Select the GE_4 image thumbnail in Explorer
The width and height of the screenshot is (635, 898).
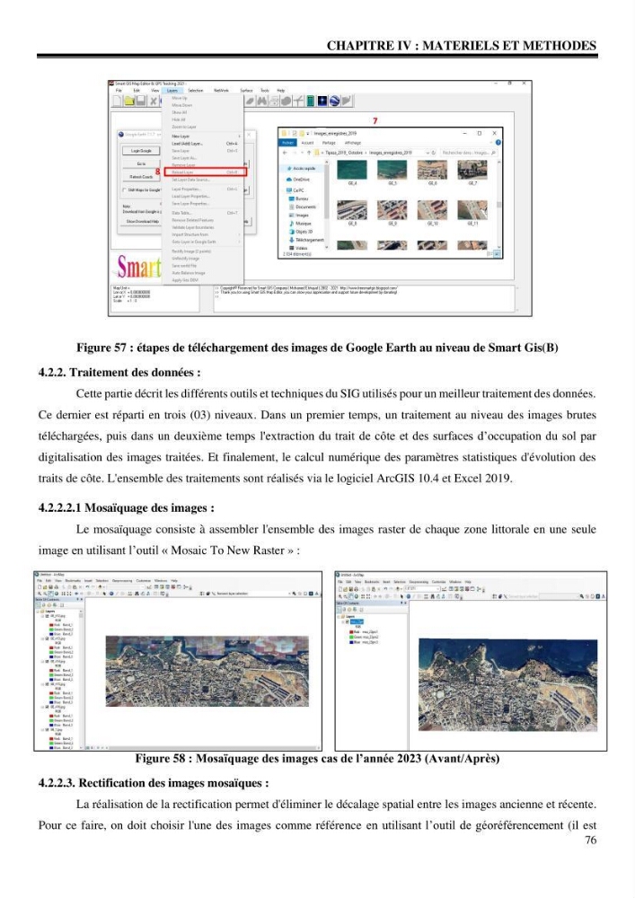click(352, 170)
